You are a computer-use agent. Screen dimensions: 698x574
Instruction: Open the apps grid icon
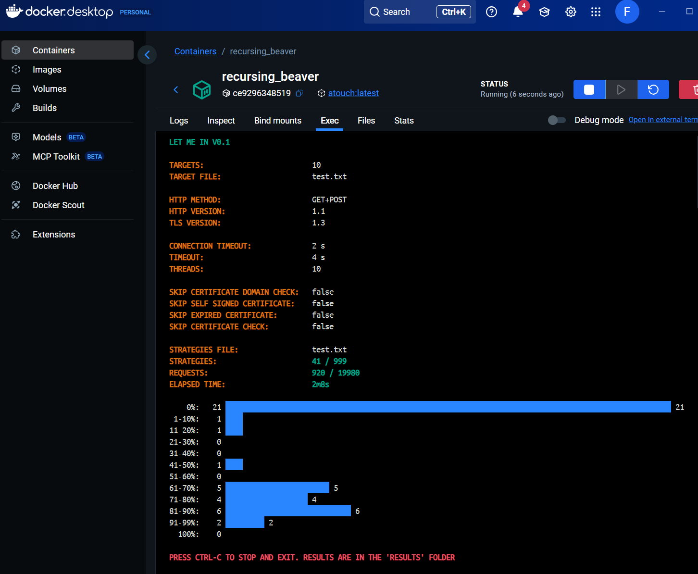pyautogui.click(x=596, y=12)
